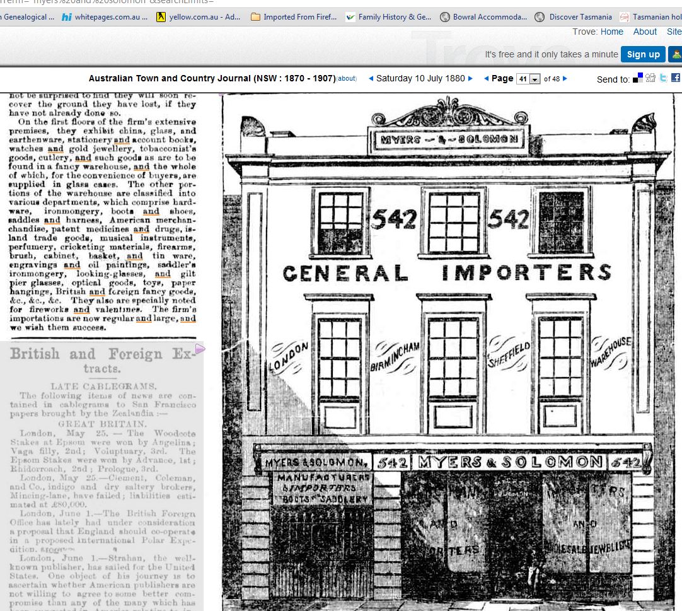The height and width of the screenshot is (611, 682).
Task: Click the Discover Tasmania bookmark globe icon
Action: tap(540, 17)
